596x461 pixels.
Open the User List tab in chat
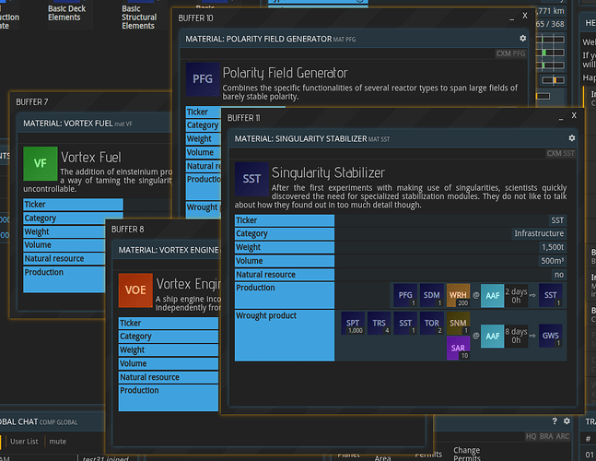(x=24, y=442)
